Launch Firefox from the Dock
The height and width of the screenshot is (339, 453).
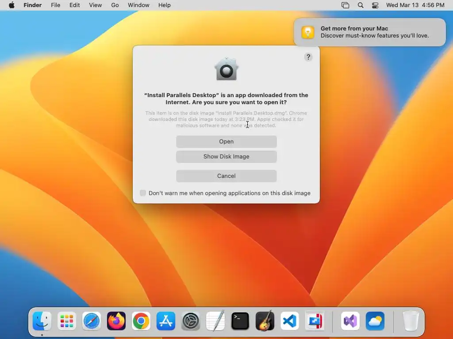[116, 321]
